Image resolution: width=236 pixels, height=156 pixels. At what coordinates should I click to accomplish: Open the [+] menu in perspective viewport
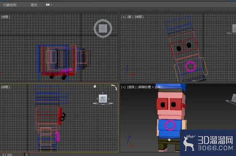pyautogui.click(x=123, y=87)
